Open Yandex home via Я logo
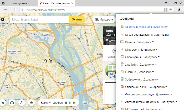This screenshot has width=184, height=110. pos(14,10)
